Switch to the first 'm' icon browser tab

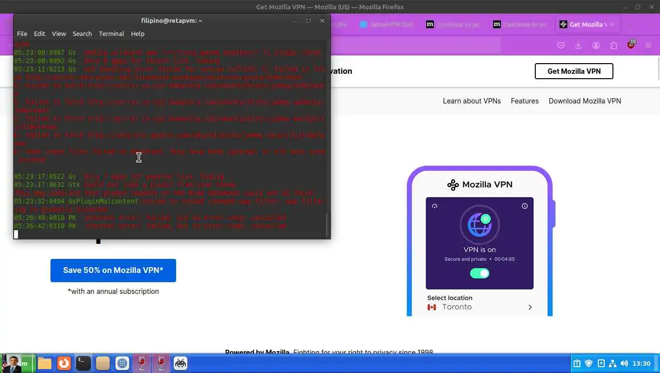coord(453,24)
